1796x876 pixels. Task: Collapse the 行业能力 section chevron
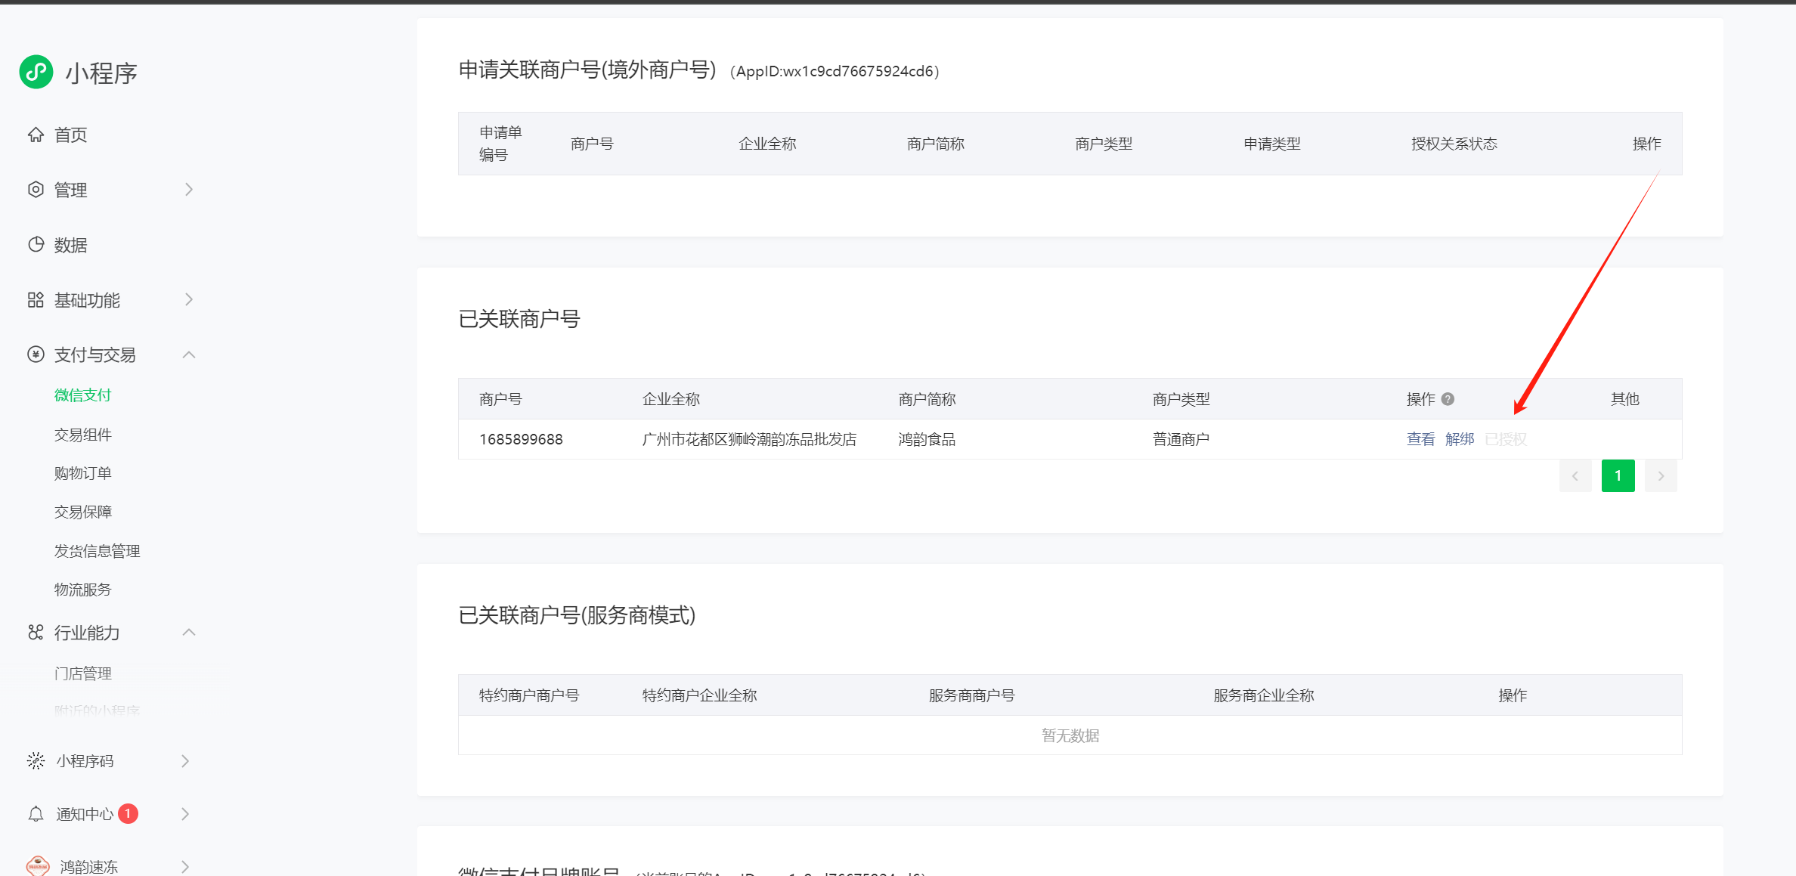coord(189,633)
